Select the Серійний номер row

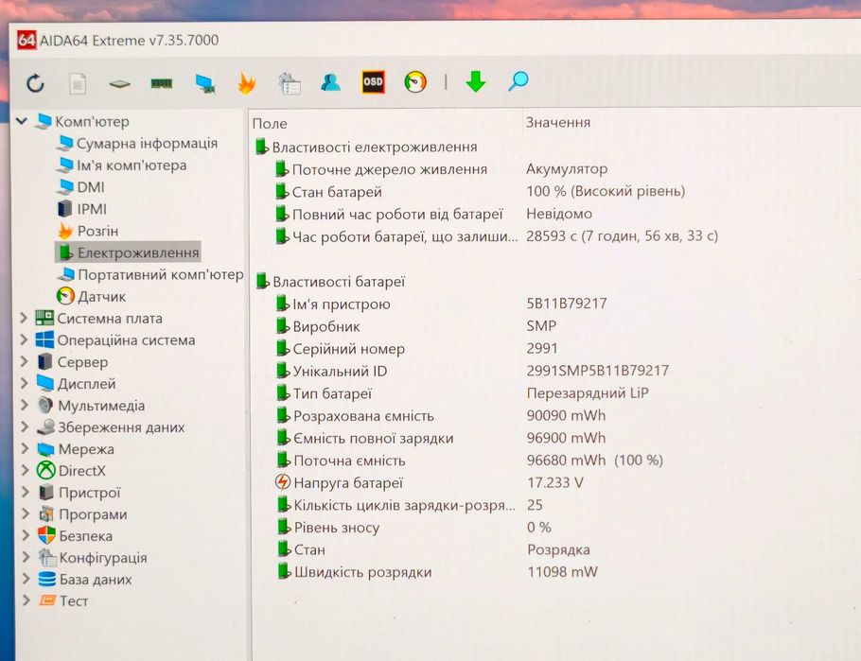[x=417, y=349]
